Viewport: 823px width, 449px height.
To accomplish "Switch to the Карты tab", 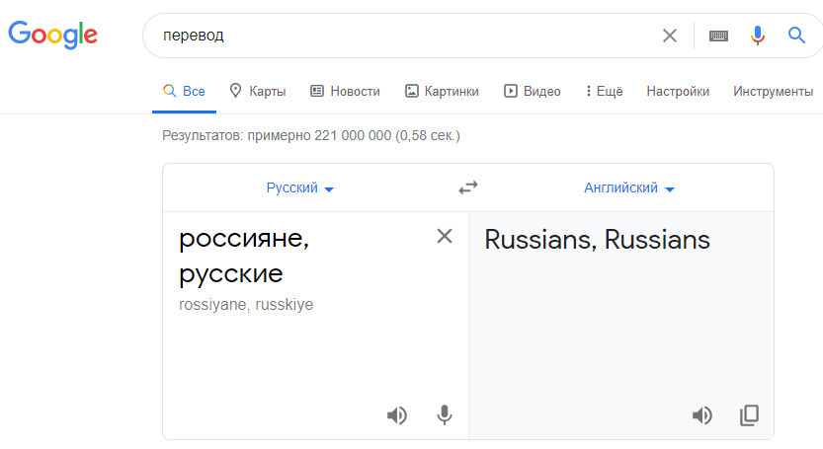I will [x=258, y=91].
